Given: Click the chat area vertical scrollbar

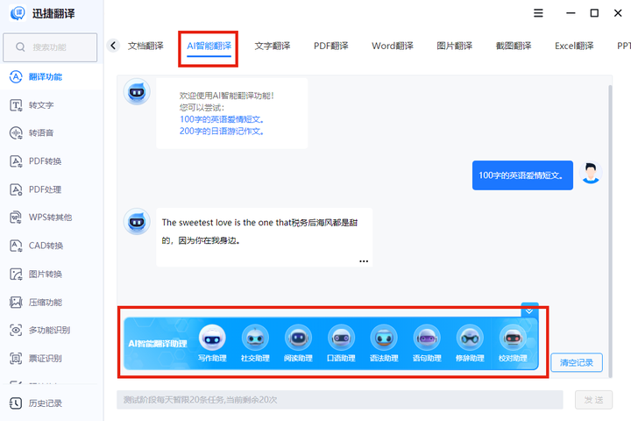Looking at the screenshot, I should coord(610,231).
